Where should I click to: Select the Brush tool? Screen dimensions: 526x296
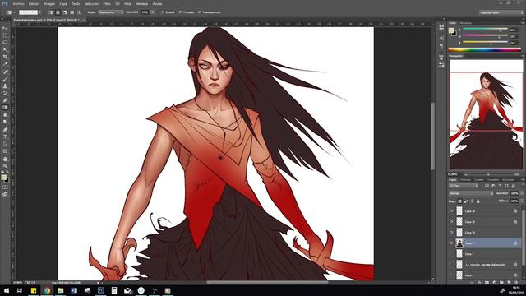[5, 79]
